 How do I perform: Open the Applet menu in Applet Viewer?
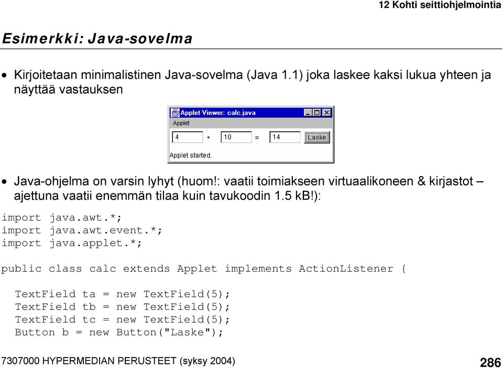pos(181,123)
